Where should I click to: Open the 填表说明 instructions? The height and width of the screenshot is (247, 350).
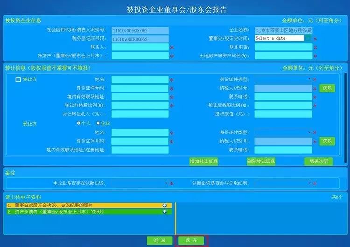[x=318, y=162]
